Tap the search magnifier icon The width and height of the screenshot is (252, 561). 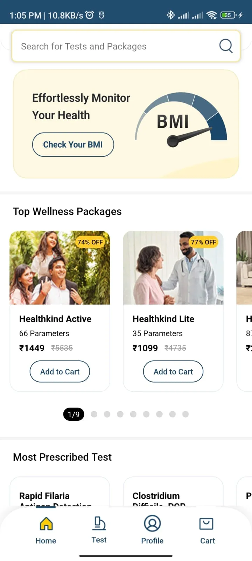[x=226, y=46]
